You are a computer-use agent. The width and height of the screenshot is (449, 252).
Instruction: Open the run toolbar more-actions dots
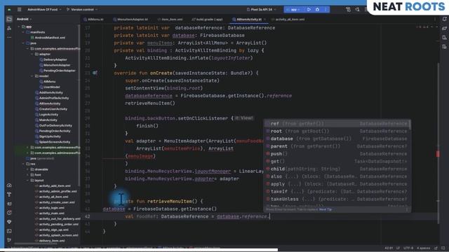[x=326, y=9]
